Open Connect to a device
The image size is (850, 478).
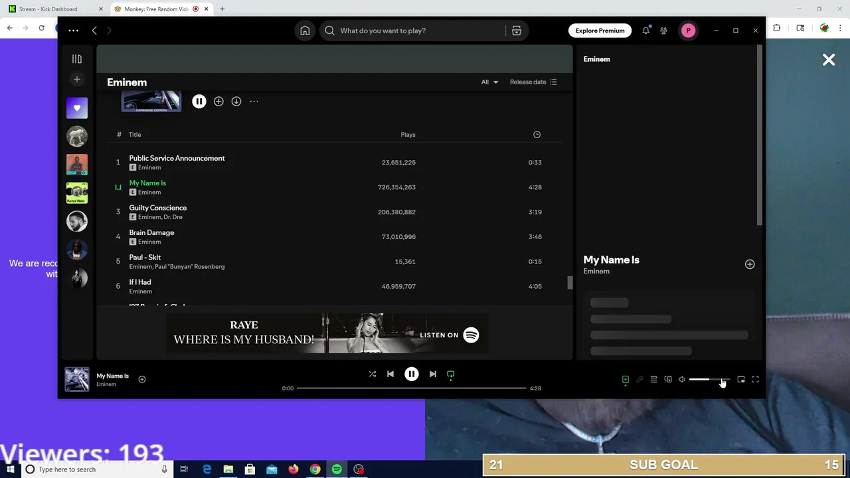tap(668, 379)
